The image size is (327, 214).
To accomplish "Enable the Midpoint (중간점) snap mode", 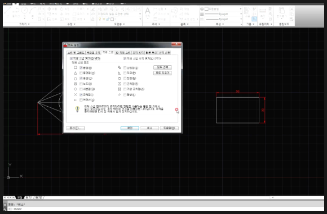I will pos(81,73).
